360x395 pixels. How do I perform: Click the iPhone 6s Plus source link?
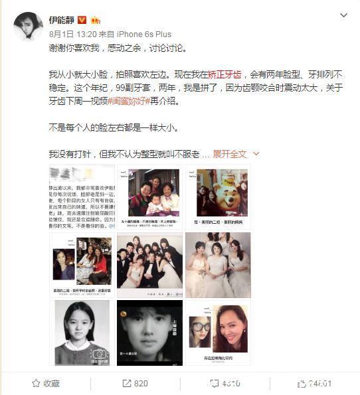coord(144,35)
